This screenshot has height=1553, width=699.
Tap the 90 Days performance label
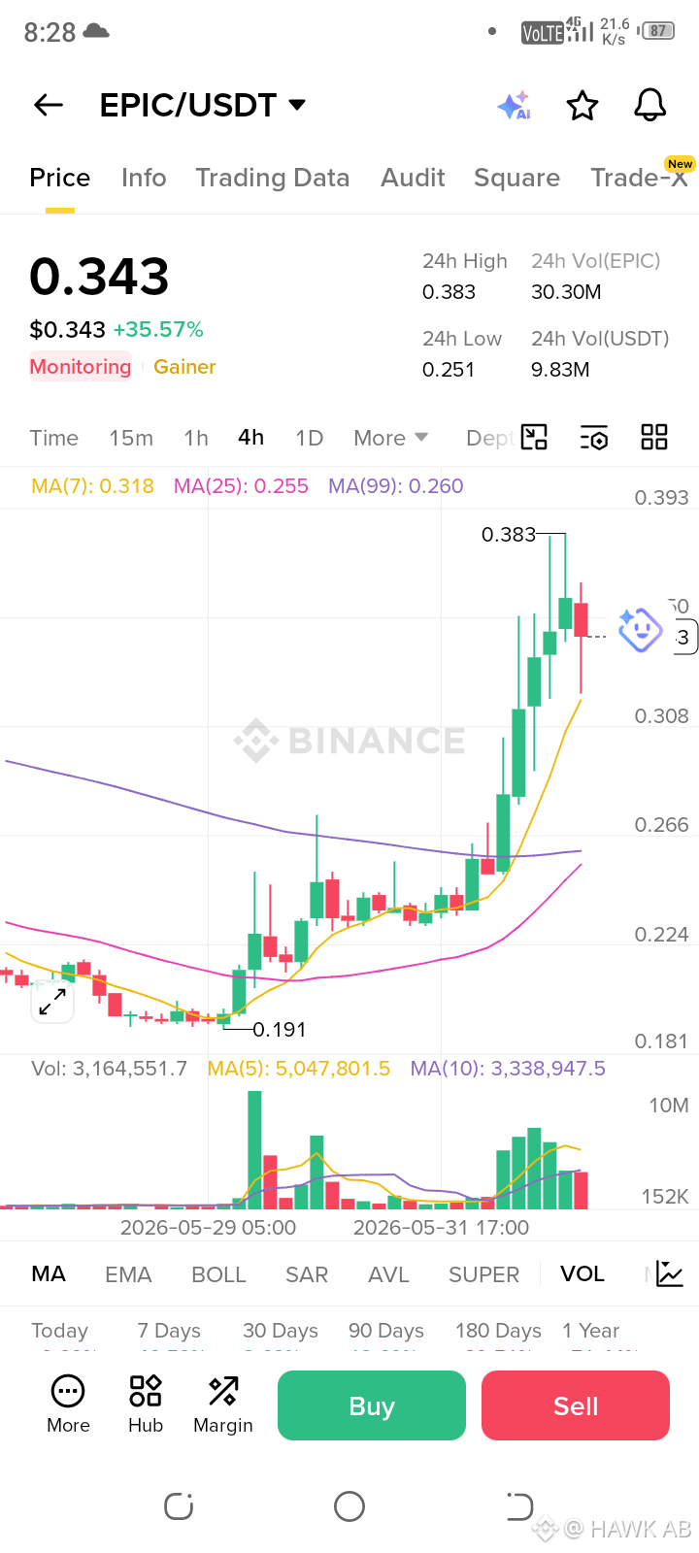386,1331
